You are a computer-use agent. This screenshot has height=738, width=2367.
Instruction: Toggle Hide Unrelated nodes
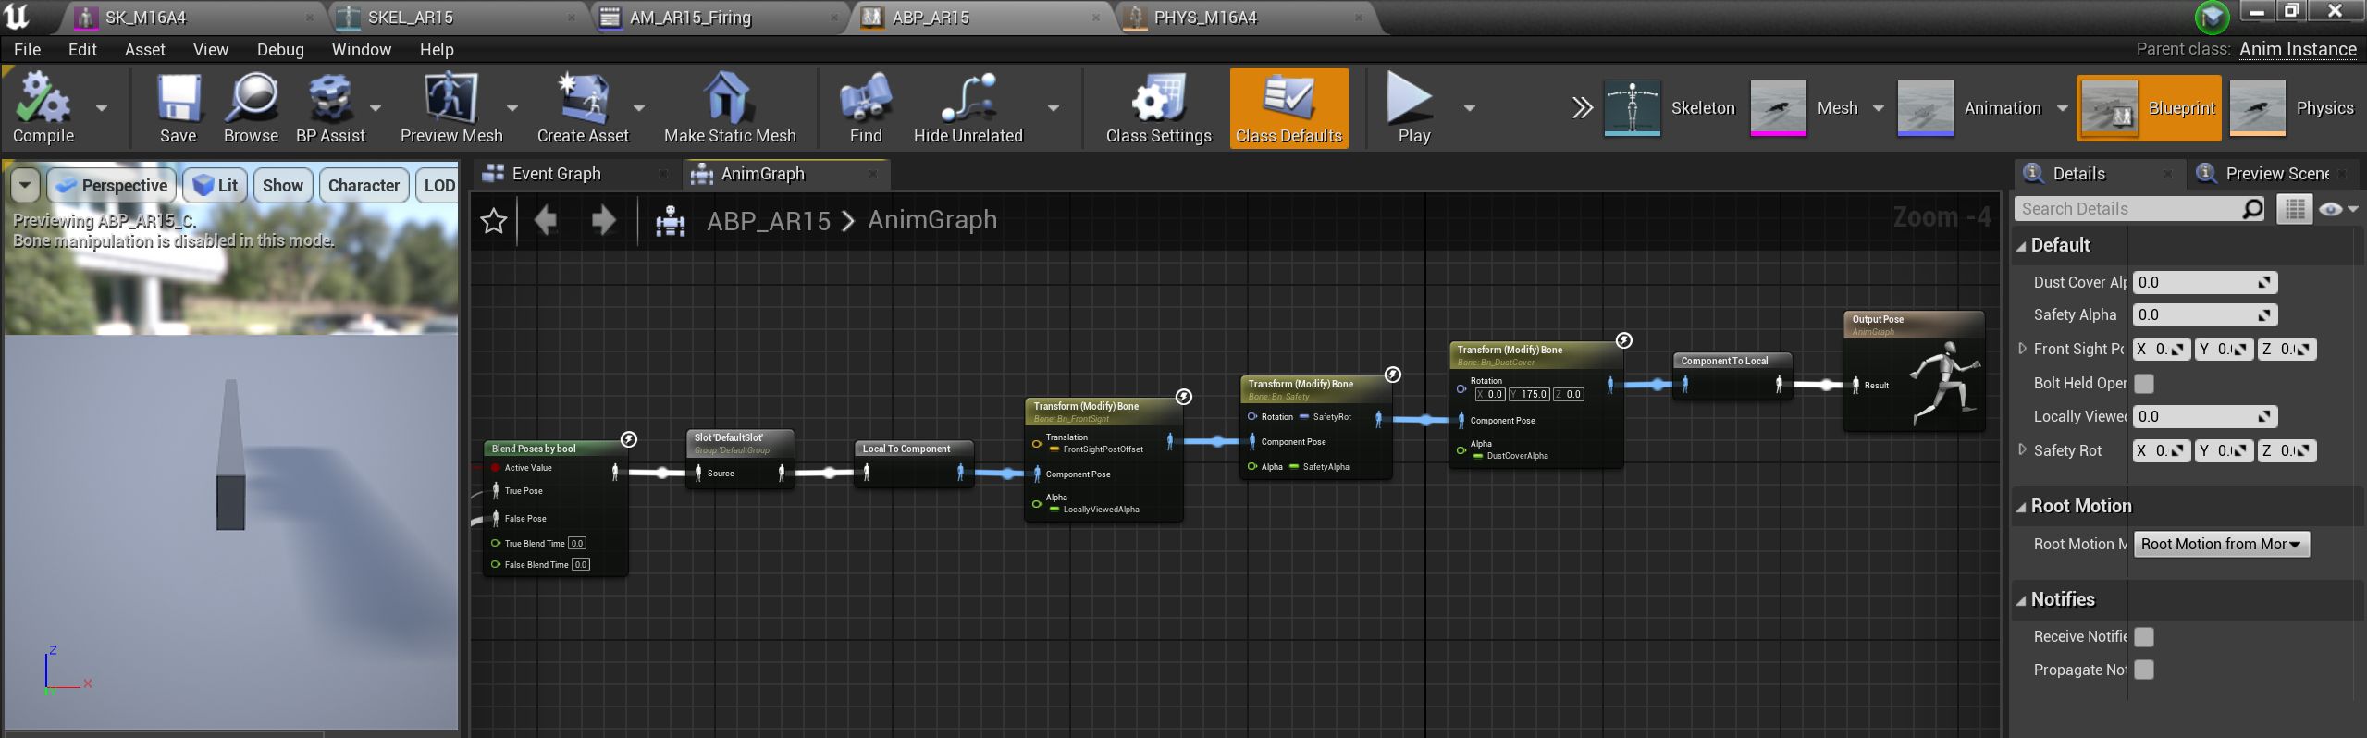[x=968, y=108]
